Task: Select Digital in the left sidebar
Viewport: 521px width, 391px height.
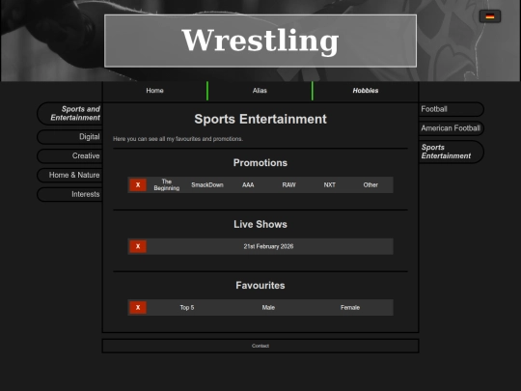Action: [x=70, y=137]
